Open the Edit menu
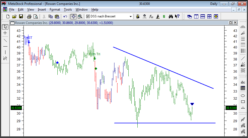This screenshot has height=138, width=248. coord(20,10)
